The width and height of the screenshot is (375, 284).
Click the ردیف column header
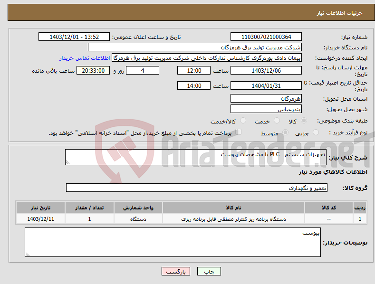pyautogui.click(x=360, y=208)
